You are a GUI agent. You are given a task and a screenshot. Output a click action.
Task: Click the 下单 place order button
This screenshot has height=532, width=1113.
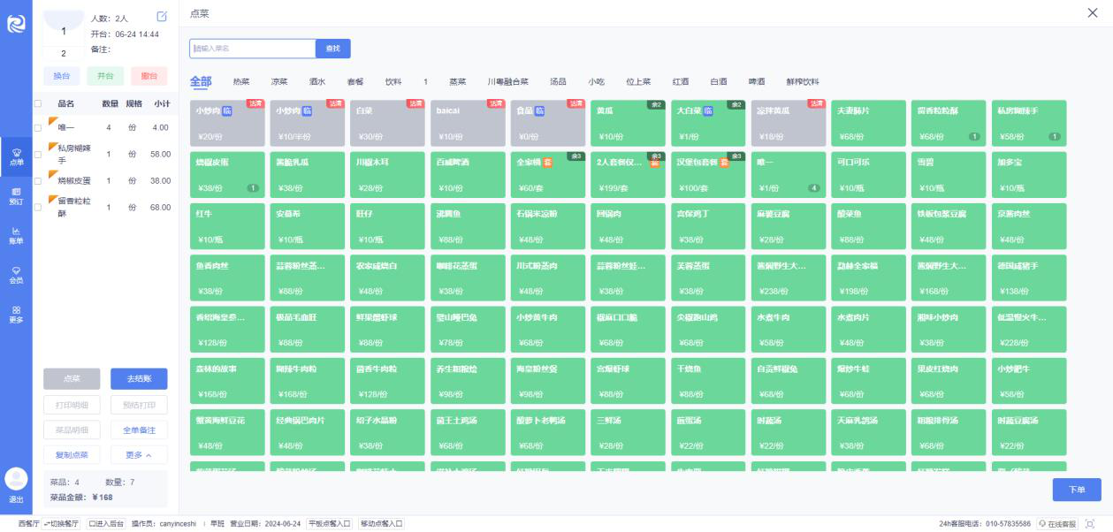1077,490
